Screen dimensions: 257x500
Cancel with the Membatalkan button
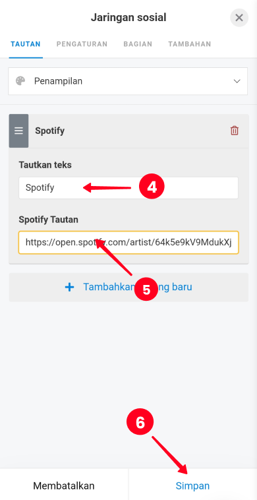point(64,485)
